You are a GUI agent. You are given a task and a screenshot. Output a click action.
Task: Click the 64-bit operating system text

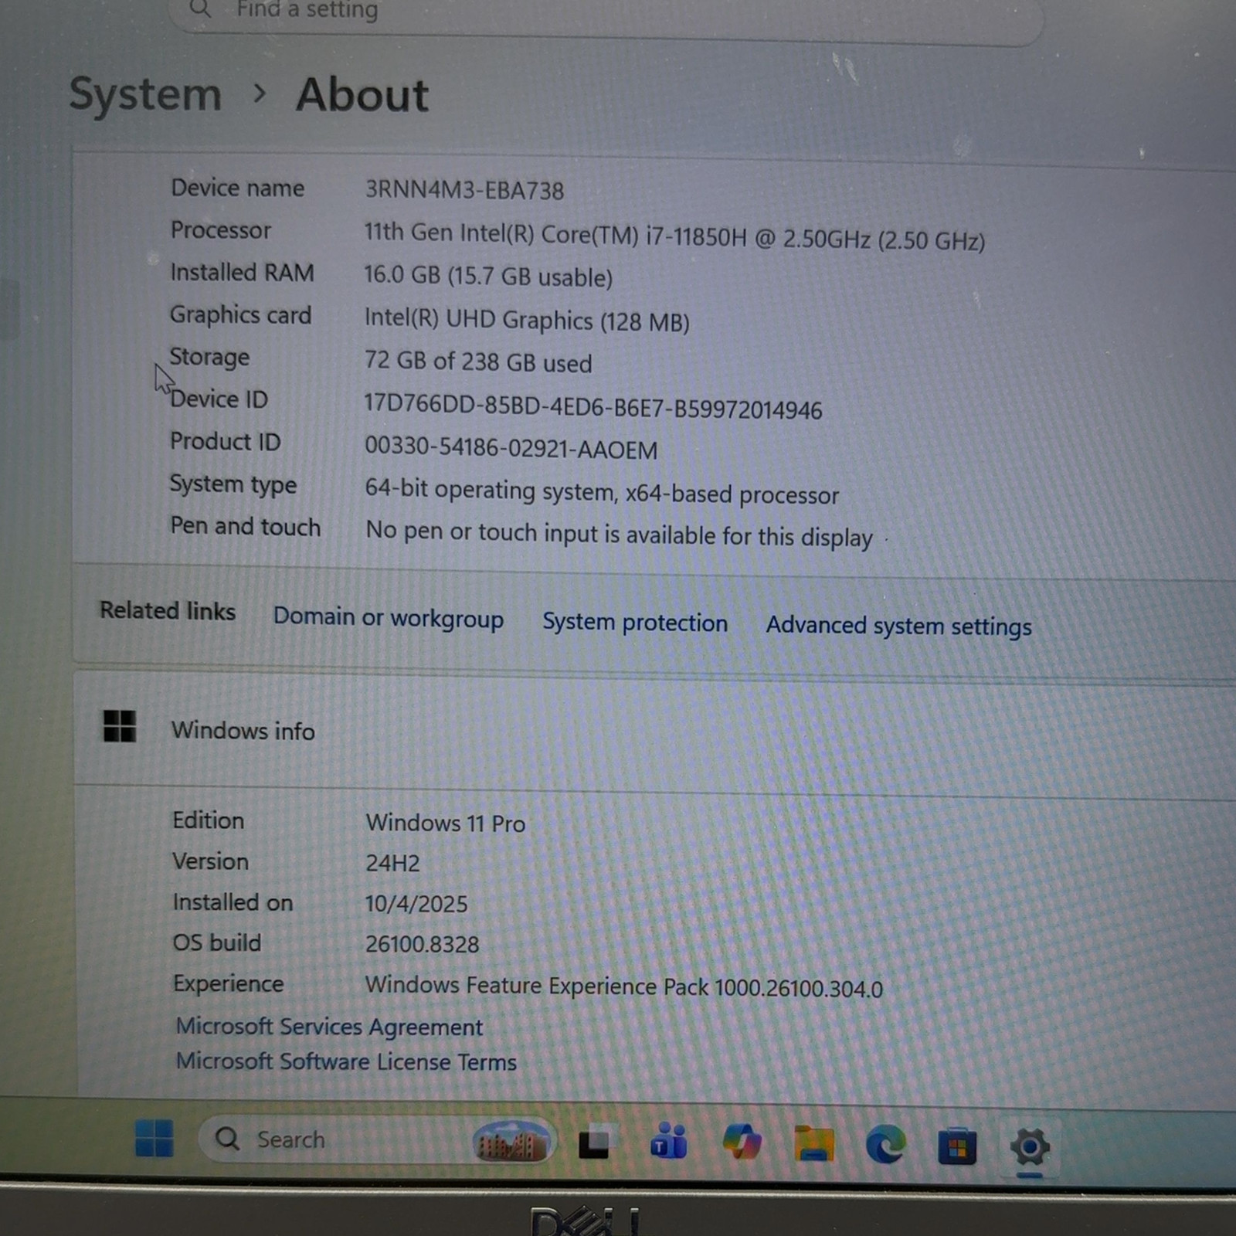coord(602,492)
